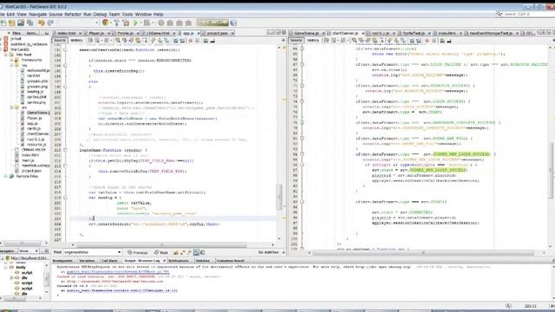Click left editor horizontal scrollbar
Viewport: 555px width, 312px height.
[161, 244]
